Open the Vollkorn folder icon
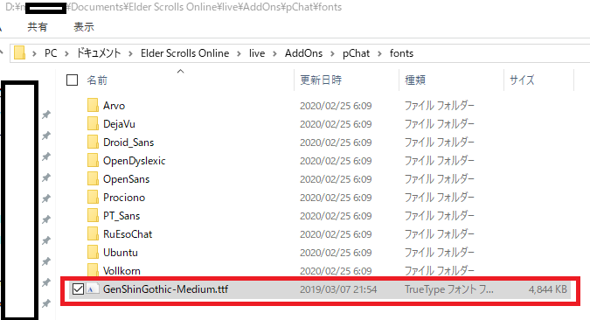This screenshot has height=320, width=590. click(x=93, y=270)
